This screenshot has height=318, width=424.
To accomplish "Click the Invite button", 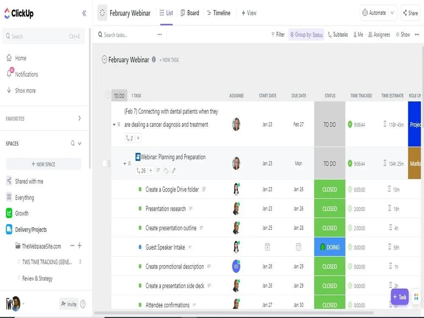I will click(x=69, y=304).
